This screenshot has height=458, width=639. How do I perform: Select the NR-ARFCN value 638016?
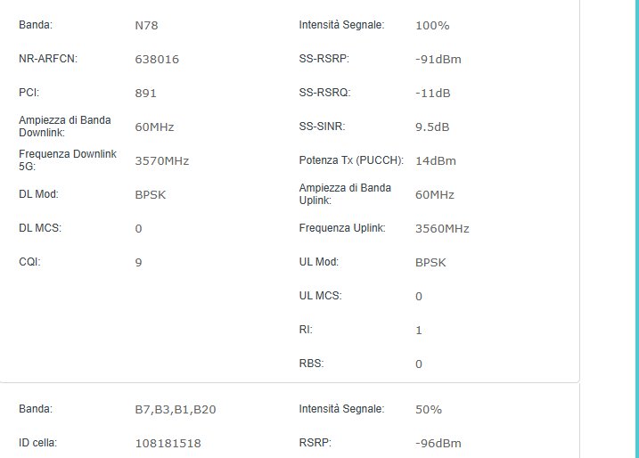click(157, 60)
